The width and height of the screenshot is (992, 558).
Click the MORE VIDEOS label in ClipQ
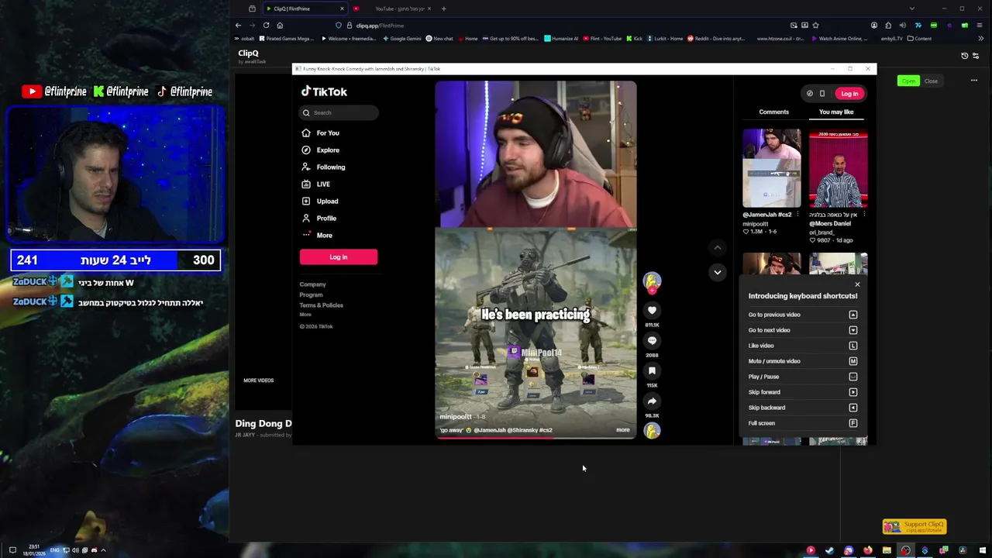pos(259,381)
